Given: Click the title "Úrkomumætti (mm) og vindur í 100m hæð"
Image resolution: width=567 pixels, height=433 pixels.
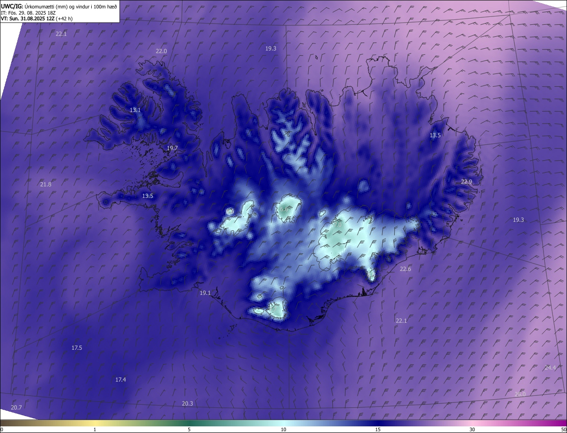Looking at the screenshot, I should [x=70, y=6].
